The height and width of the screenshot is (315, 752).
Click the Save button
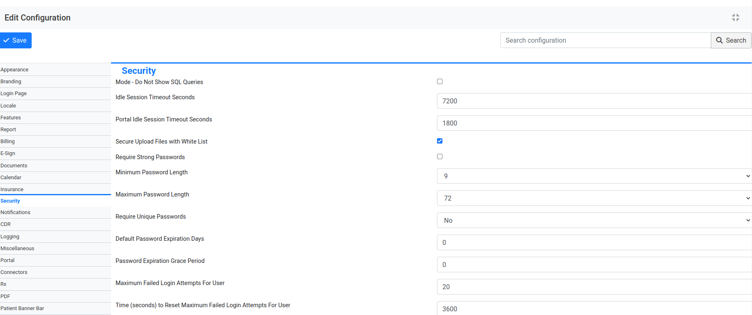click(16, 40)
